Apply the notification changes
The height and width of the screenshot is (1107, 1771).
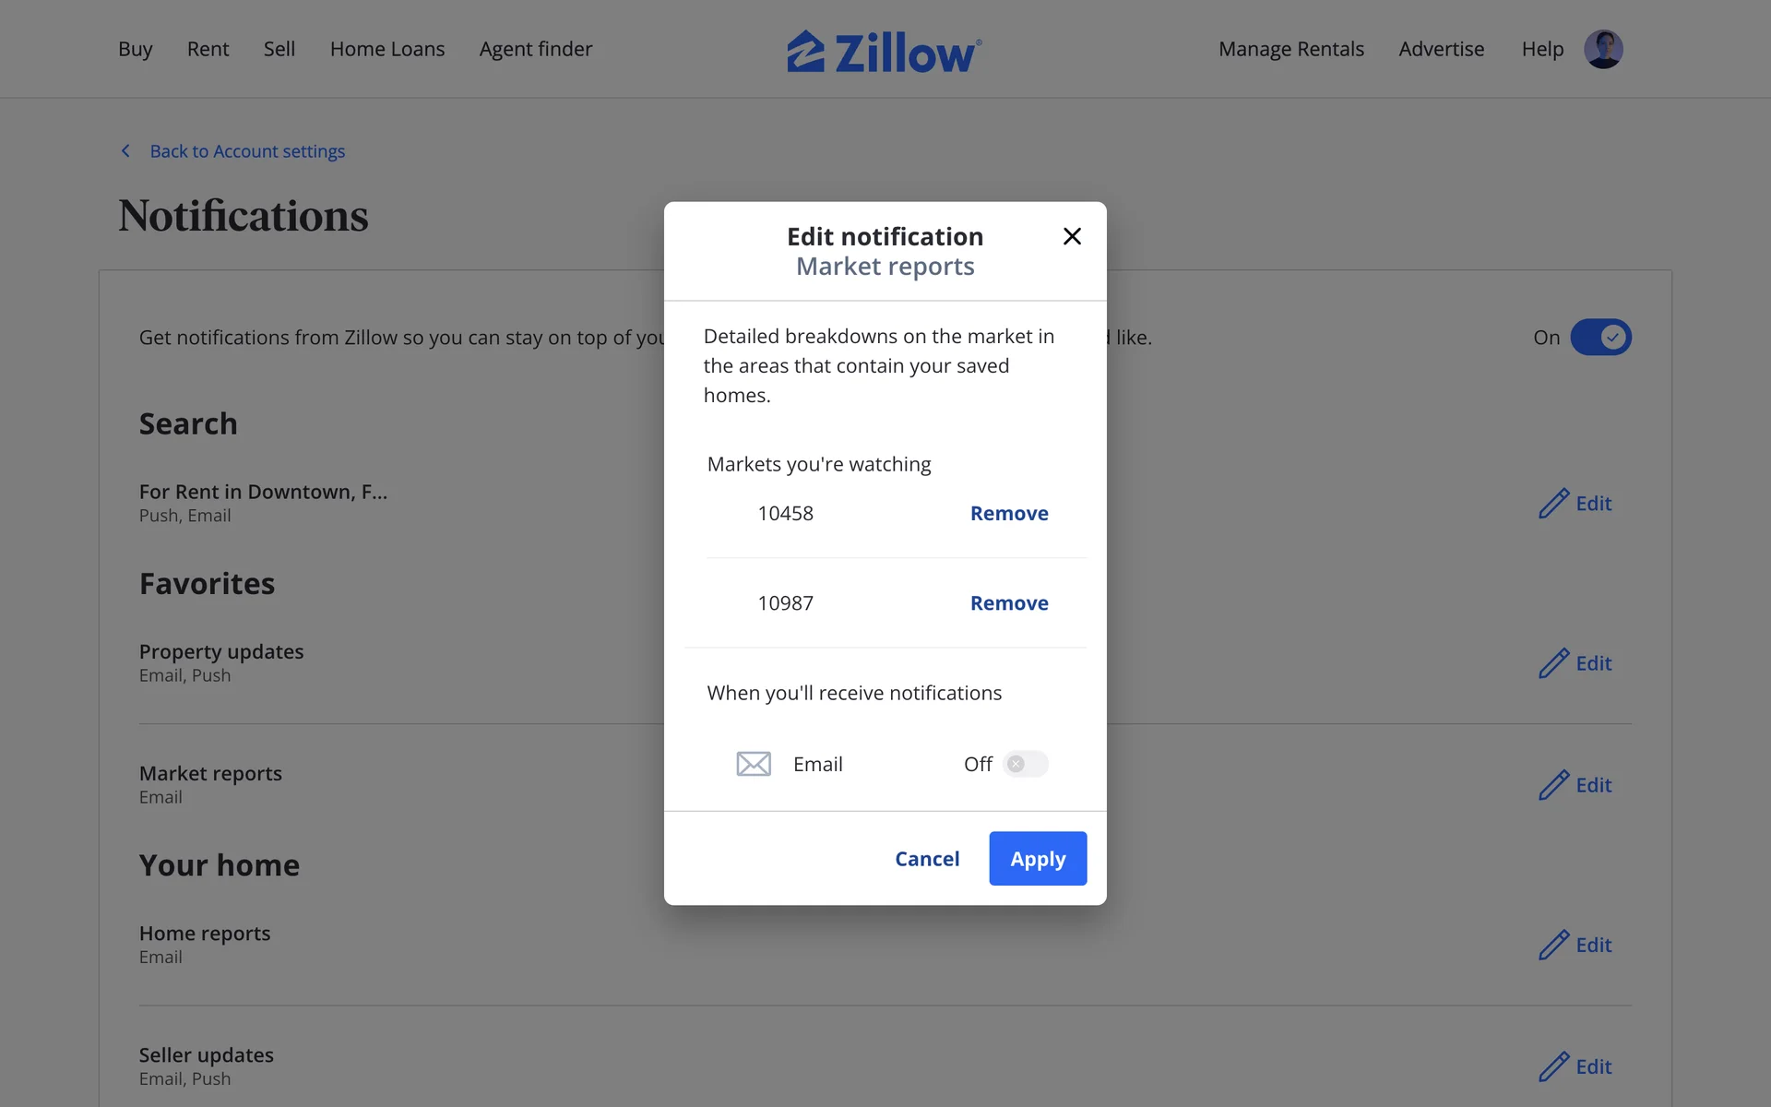click(1038, 859)
